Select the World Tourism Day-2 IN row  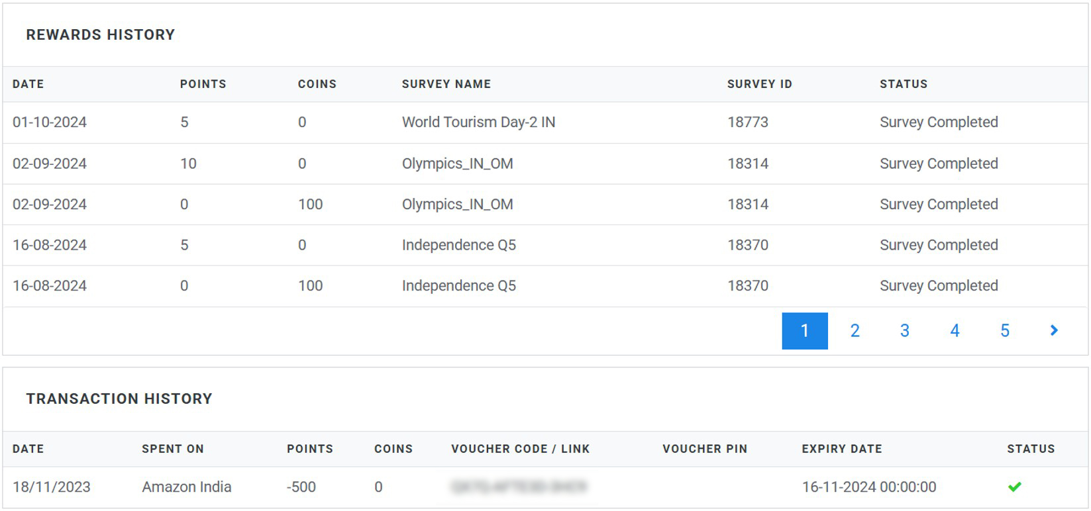click(x=478, y=122)
